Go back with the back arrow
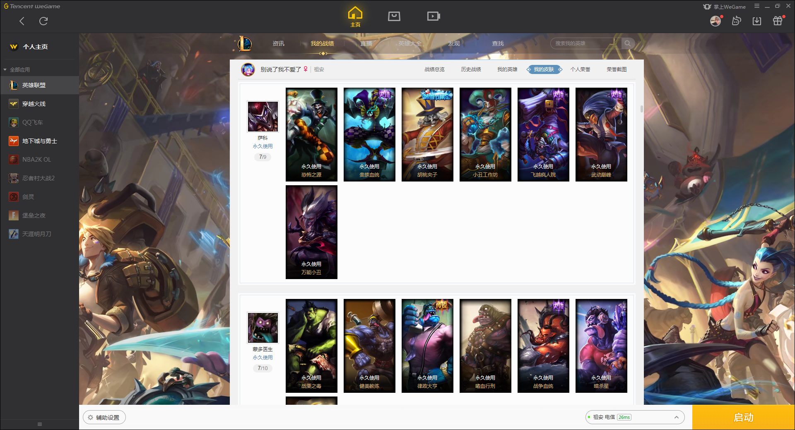Image resolution: width=795 pixels, height=430 pixels. point(22,21)
